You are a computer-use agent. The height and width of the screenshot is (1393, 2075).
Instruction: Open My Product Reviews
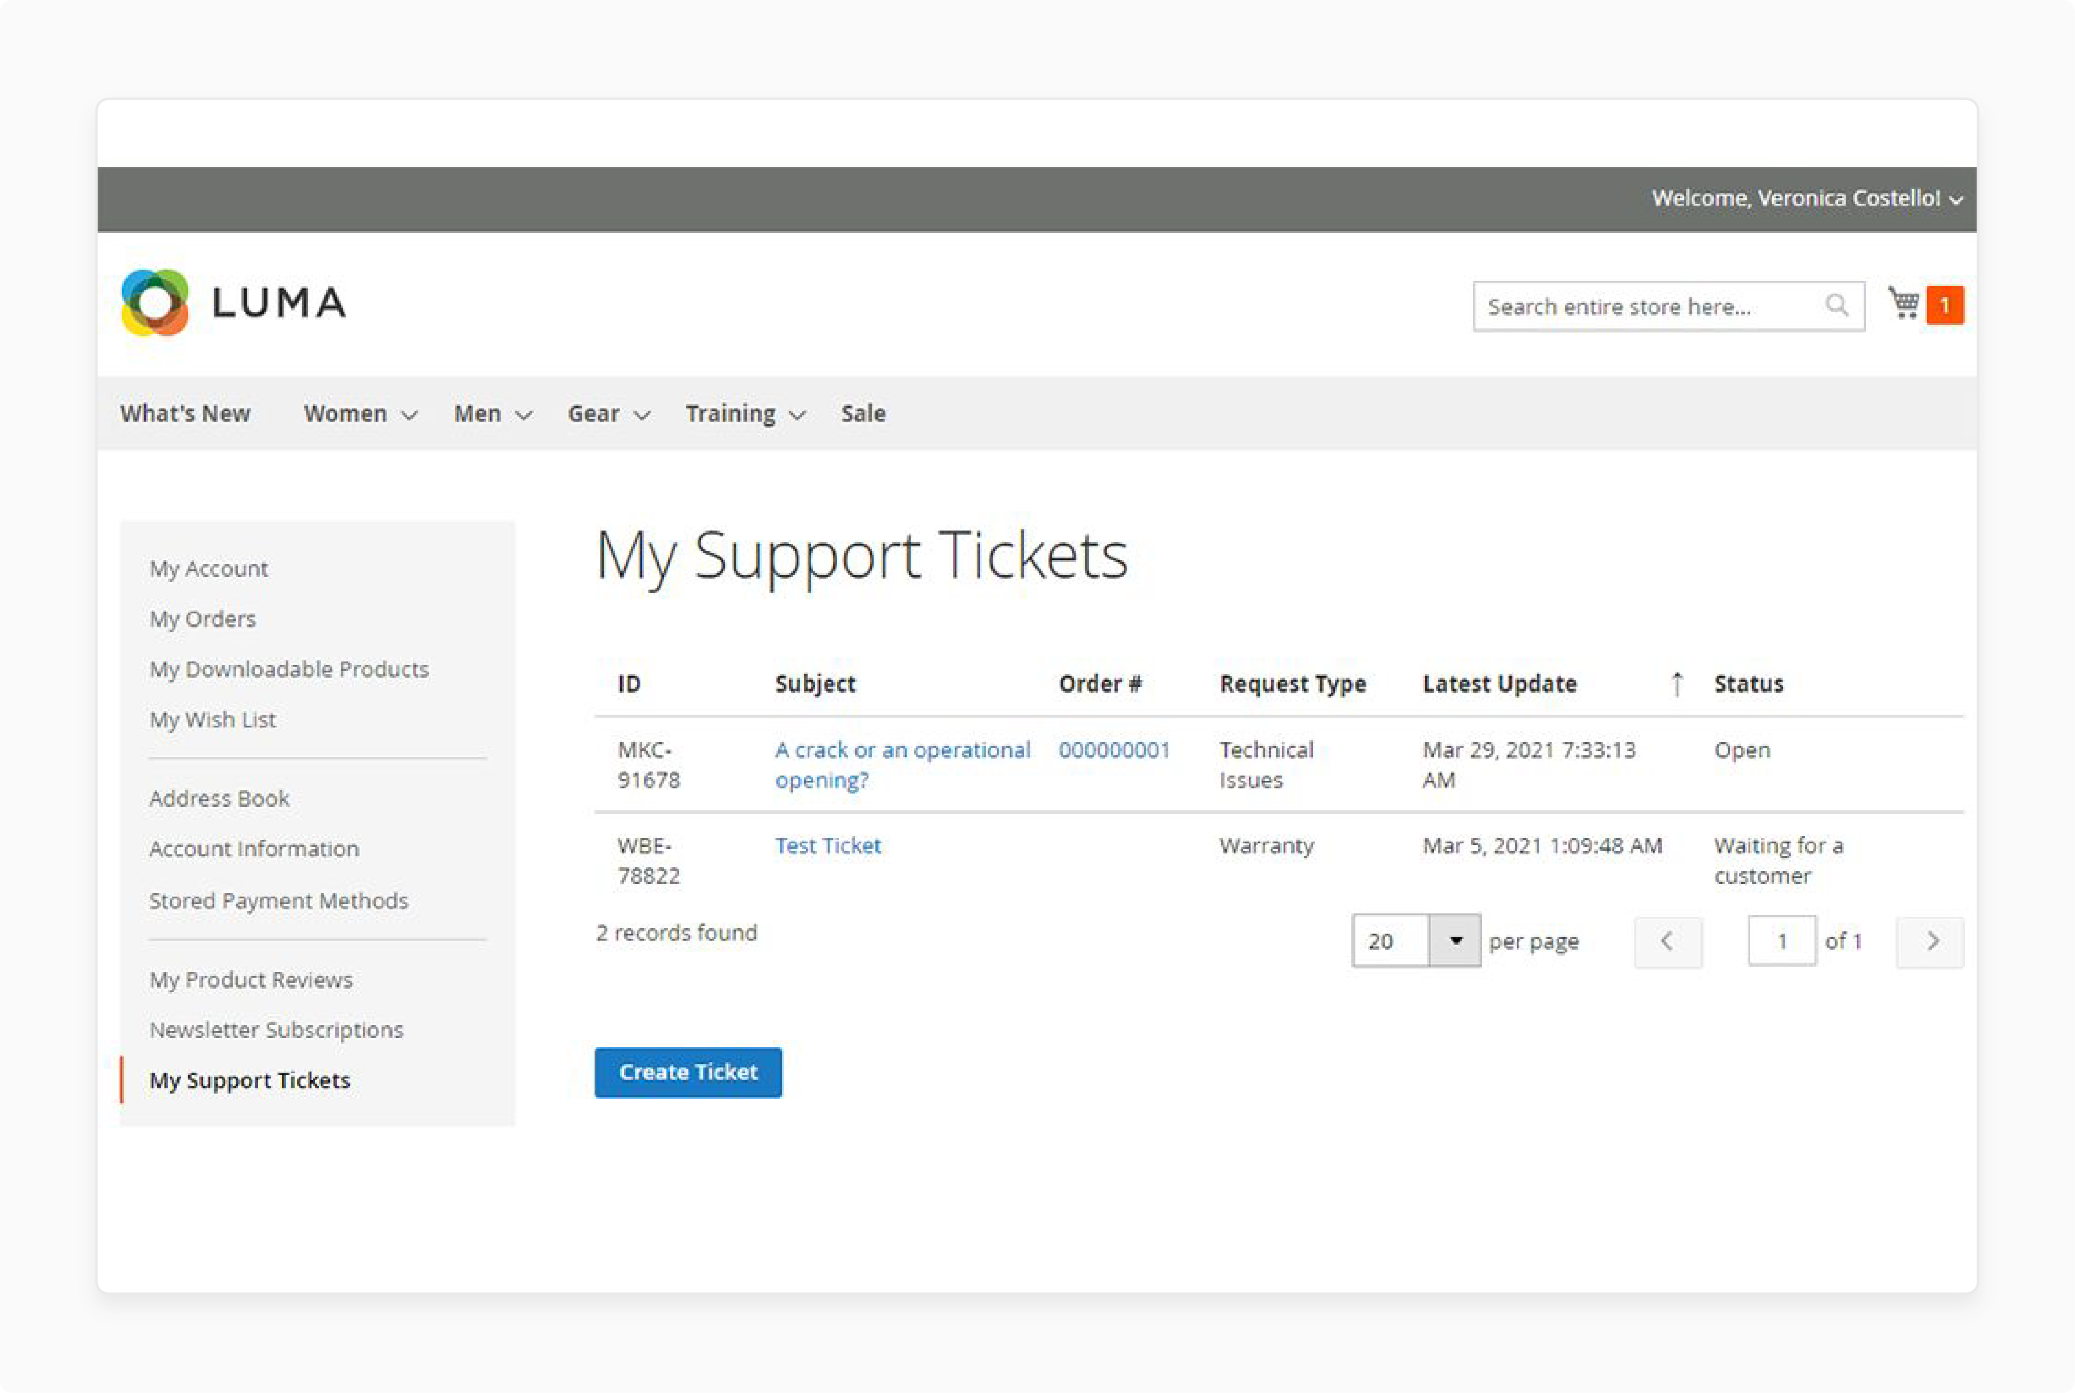tap(250, 980)
